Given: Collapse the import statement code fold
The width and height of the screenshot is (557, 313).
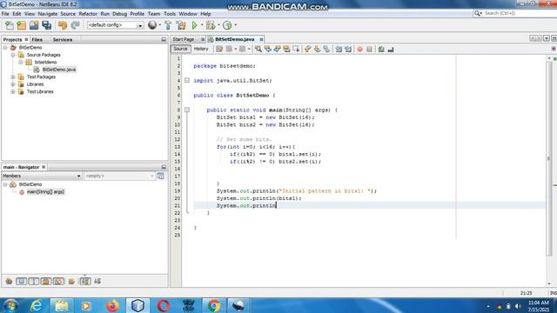Looking at the screenshot, I should (187, 81).
